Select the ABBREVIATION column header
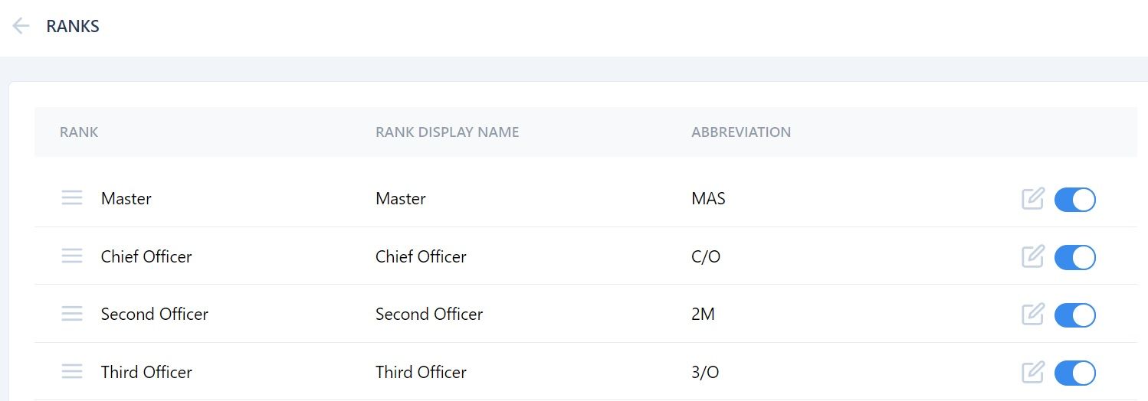This screenshot has width=1148, height=401. click(x=741, y=132)
